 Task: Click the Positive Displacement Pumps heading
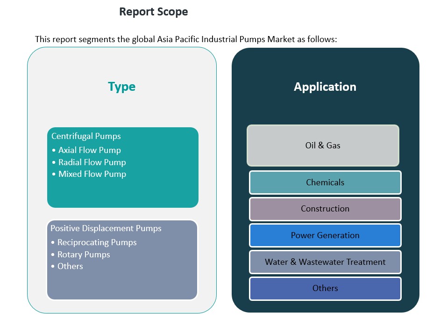click(106, 228)
